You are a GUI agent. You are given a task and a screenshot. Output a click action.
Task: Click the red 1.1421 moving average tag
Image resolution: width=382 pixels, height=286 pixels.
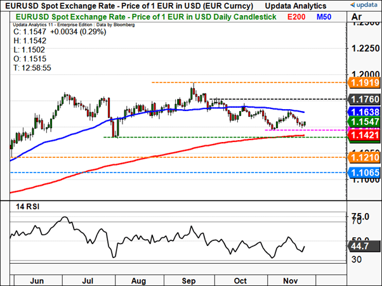pyautogui.click(x=360, y=135)
